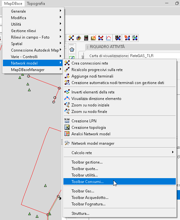Click the colored polygon toolbar icon
180x220 pixels.
tap(79, 38)
